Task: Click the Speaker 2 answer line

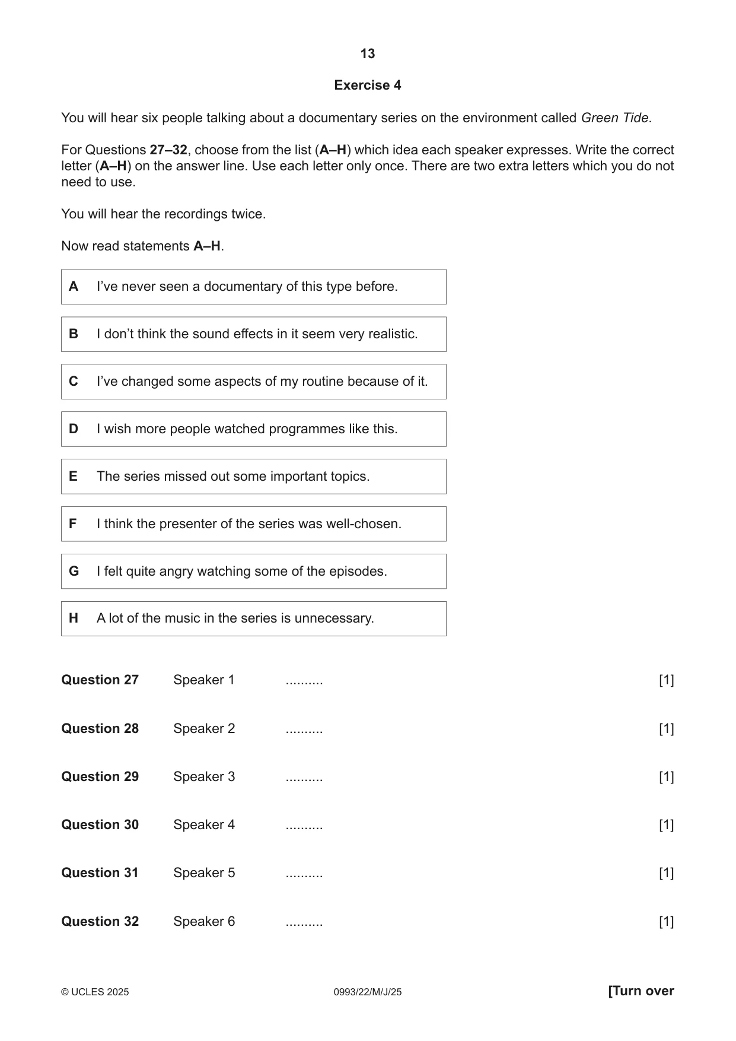Action: pos(304,729)
